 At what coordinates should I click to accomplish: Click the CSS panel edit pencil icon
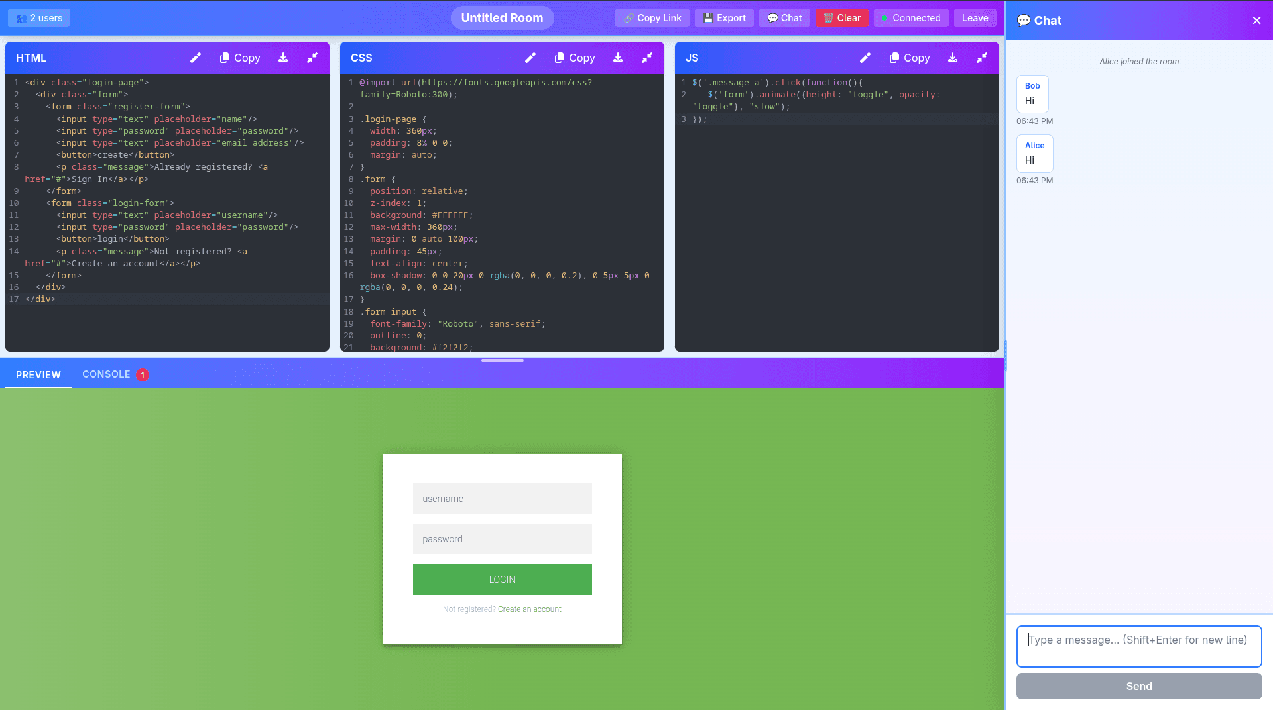point(530,58)
